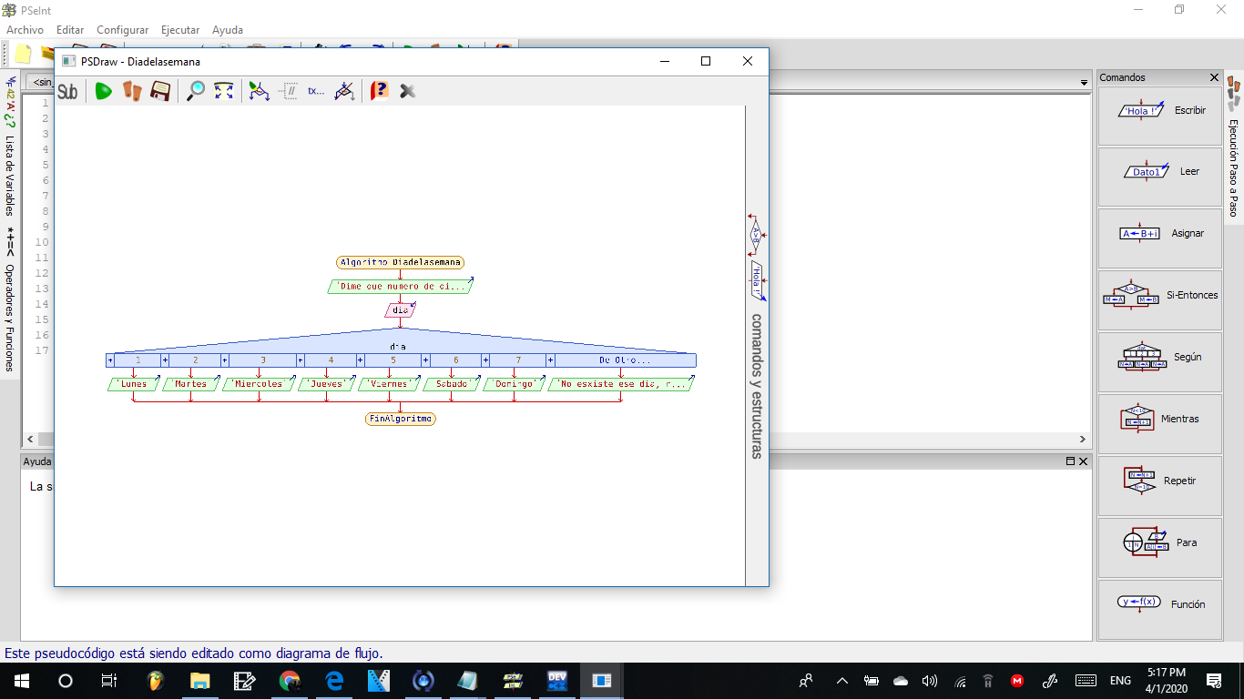Select the 'Viernes' output block

point(389,384)
